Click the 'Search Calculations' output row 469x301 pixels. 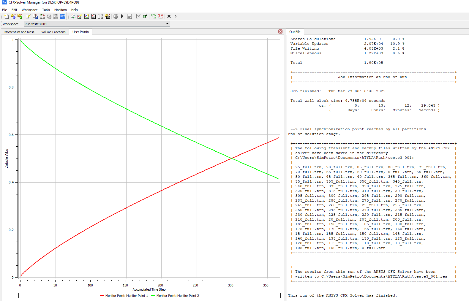coord(348,39)
